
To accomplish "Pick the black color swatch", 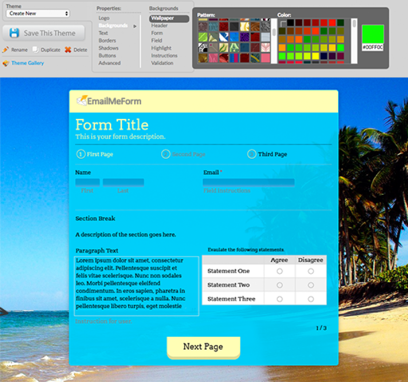I will click(x=291, y=23).
